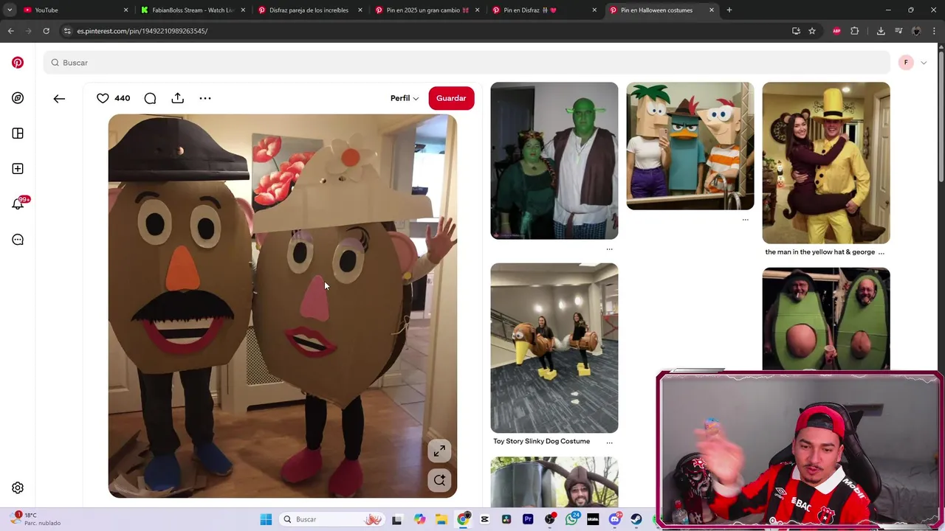Share the pin using the upload-arrow icon
Viewport: 945px width, 531px height.
(x=178, y=98)
